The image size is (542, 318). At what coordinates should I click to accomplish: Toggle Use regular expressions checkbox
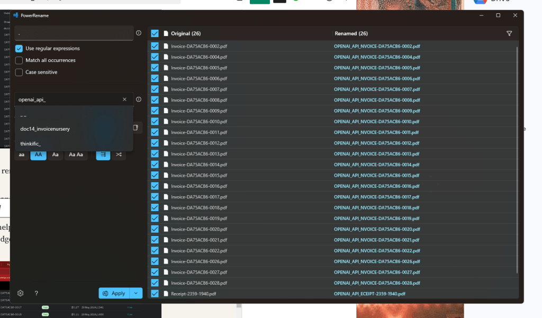coord(19,48)
